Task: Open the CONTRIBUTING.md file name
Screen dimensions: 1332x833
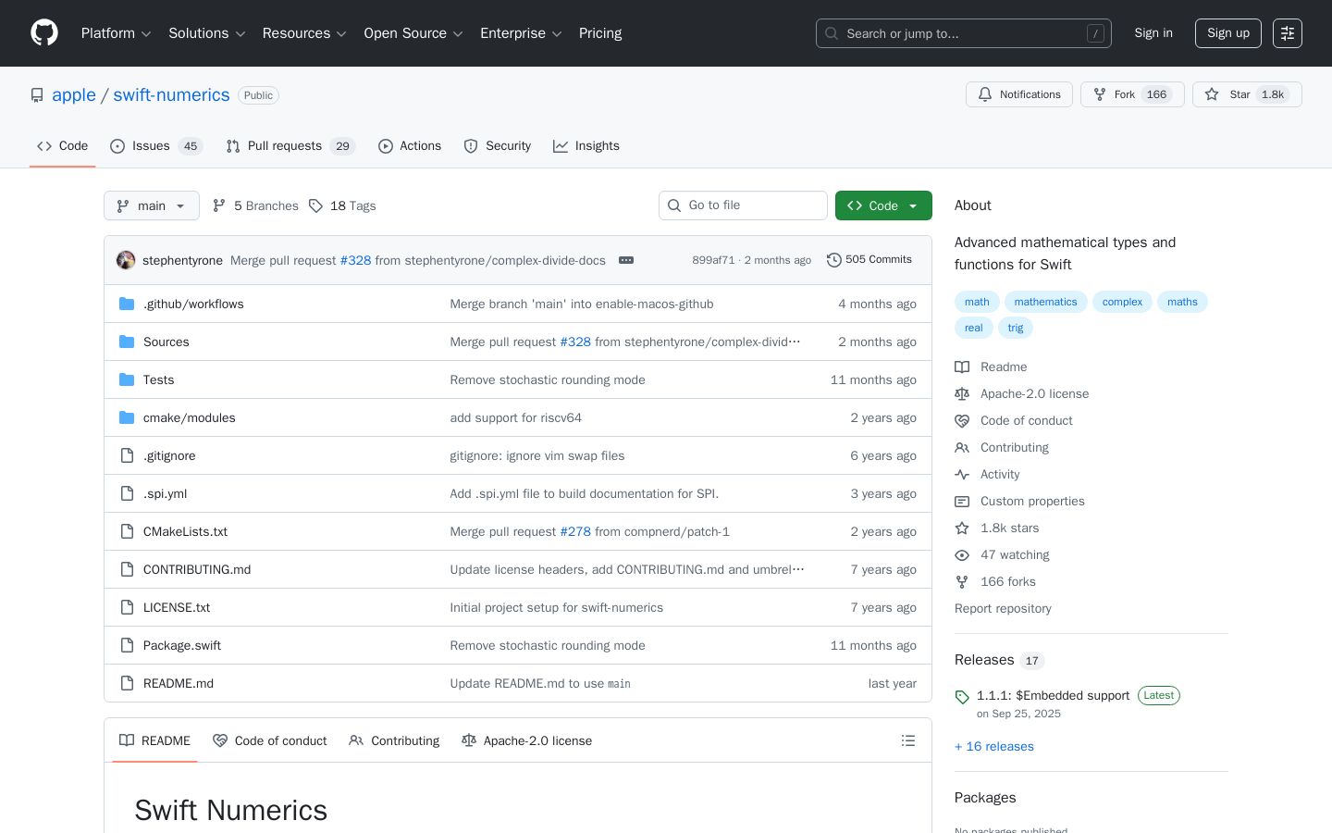Action: (x=197, y=569)
